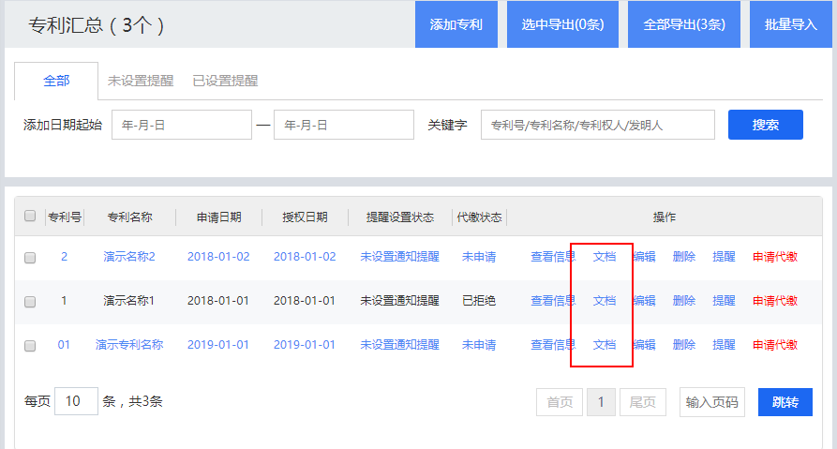Viewport: 837px width, 449px height.
Task: Open 文档 for 演示专利名称 row
Action: 605,345
